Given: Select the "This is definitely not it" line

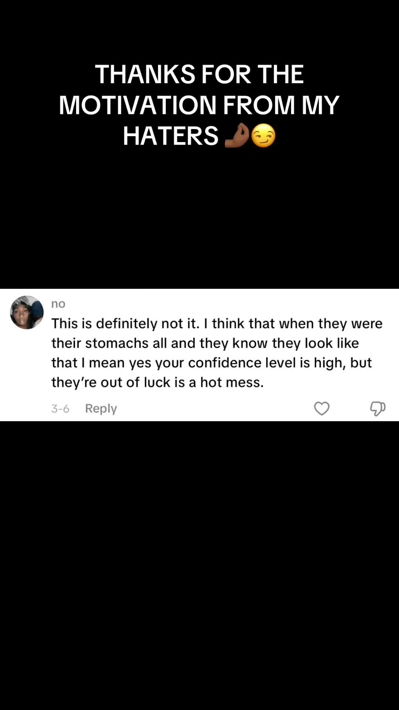Looking at the screenshot, I should tap(217, 324).
